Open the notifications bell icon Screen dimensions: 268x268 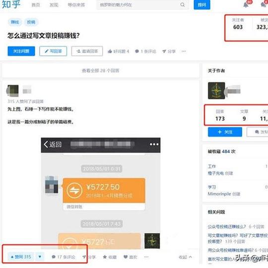[246, 5]
